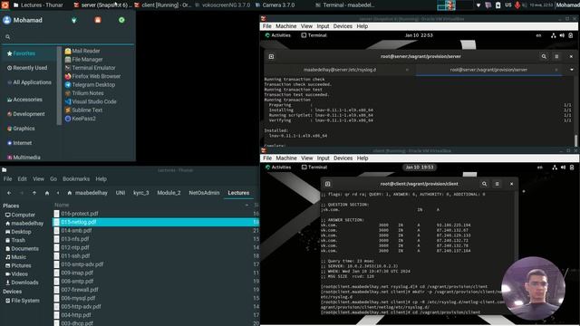Click the application menu search field
The width and height of the screenshot is (580, 326).
(x=68, y=37)
